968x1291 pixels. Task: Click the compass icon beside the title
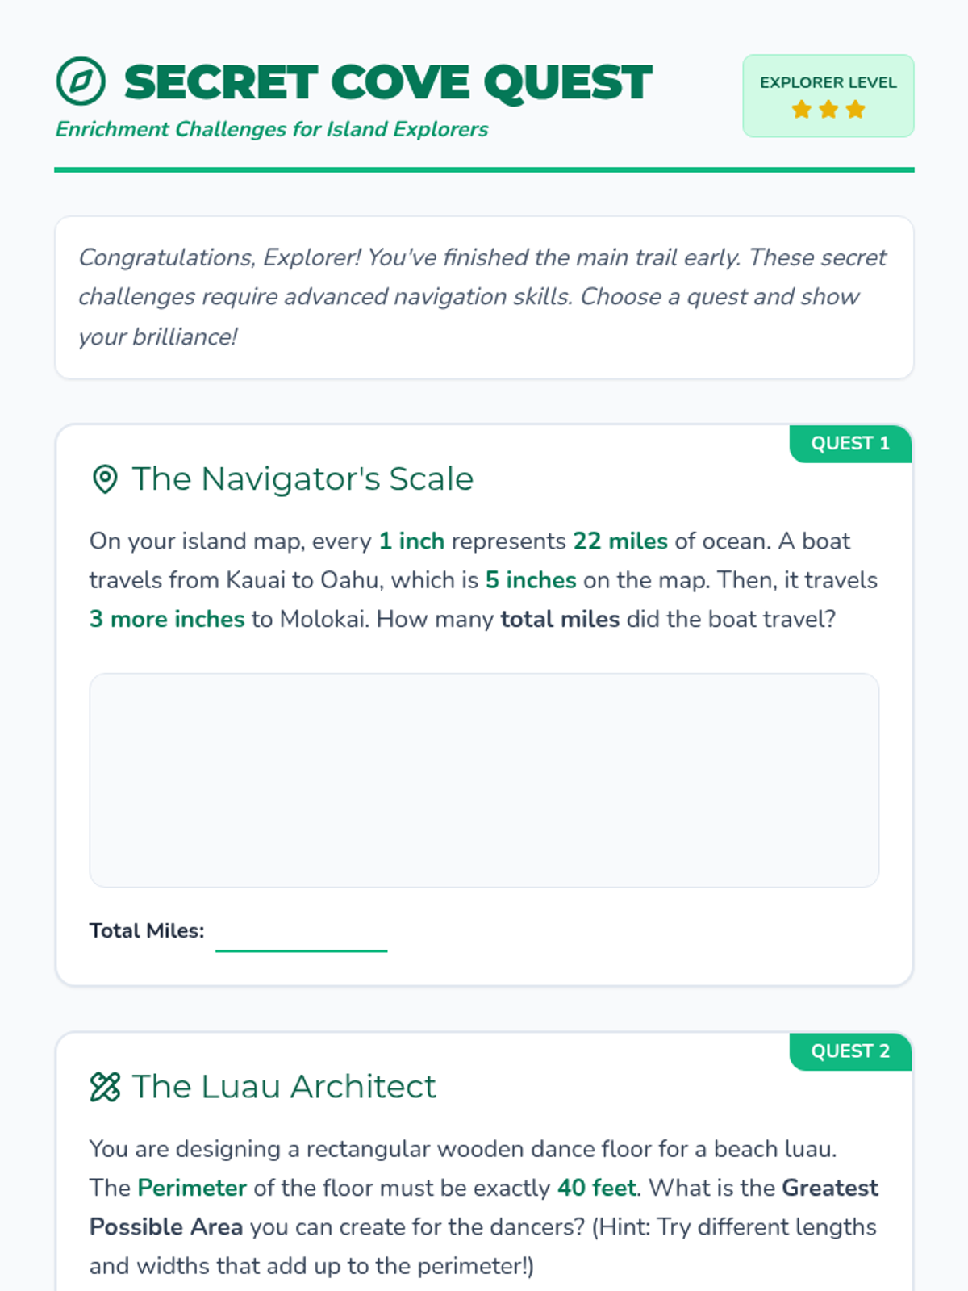coord(81,81)
